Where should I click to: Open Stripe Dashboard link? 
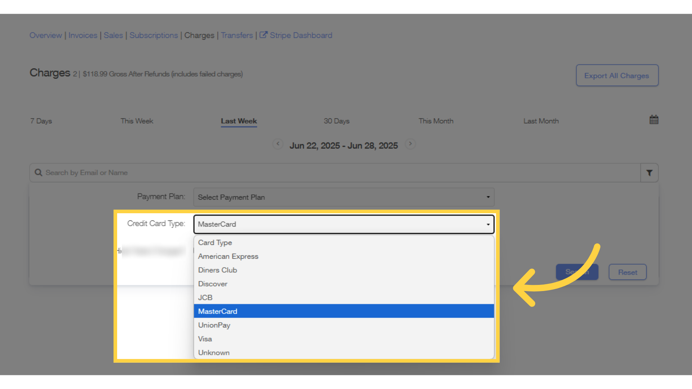[x=301, y=35]
